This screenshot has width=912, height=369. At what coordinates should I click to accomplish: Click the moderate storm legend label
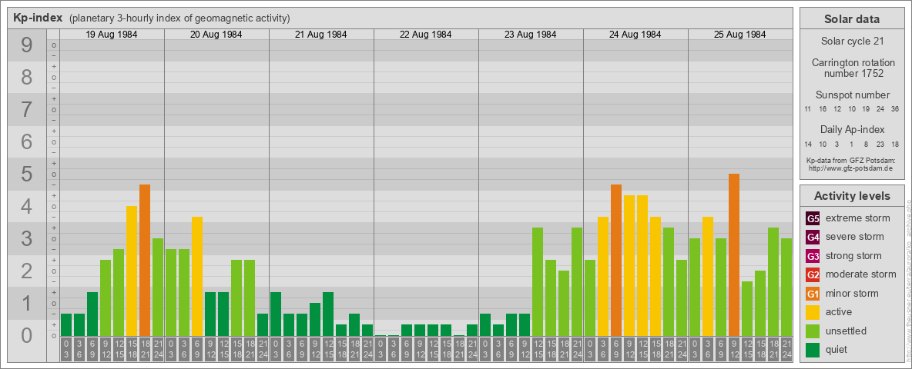pos(861,275)
